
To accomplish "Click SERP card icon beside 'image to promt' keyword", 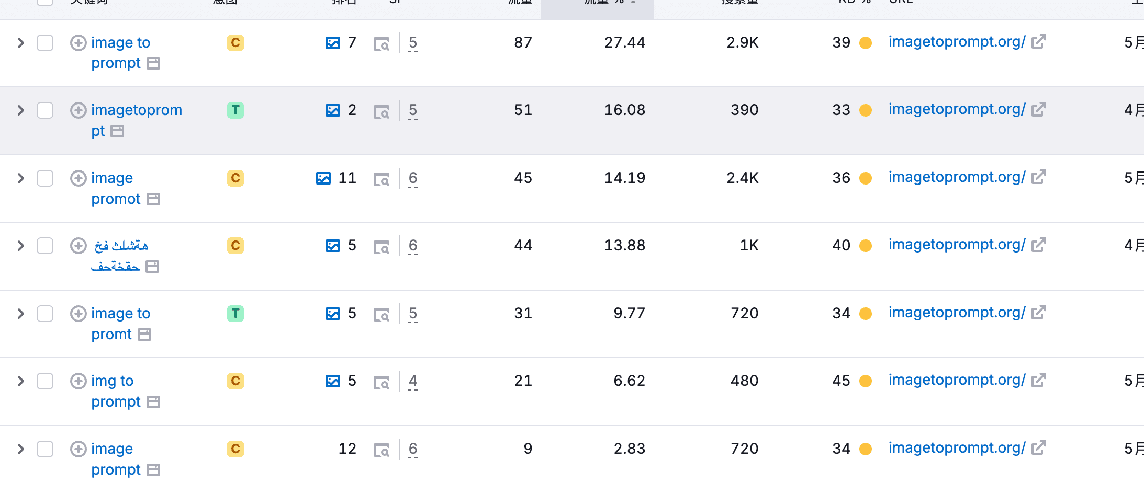I will coord(144,335).
